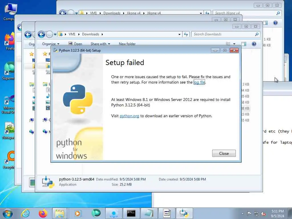This screenshot has height=219, width=292.
Task: Open Notepad++ desktop shortcut
Action: [9, 130]
